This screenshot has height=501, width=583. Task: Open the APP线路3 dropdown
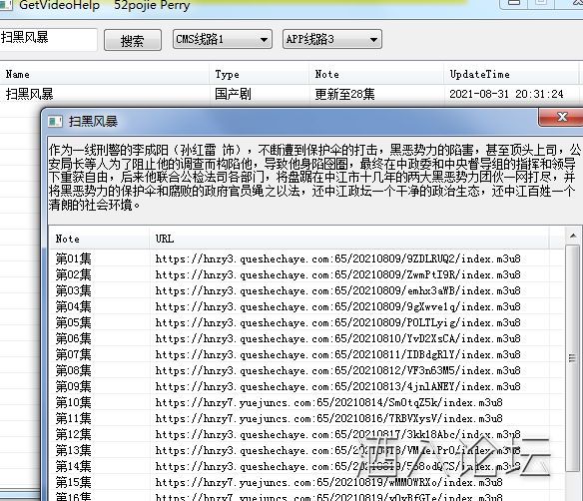332,39
